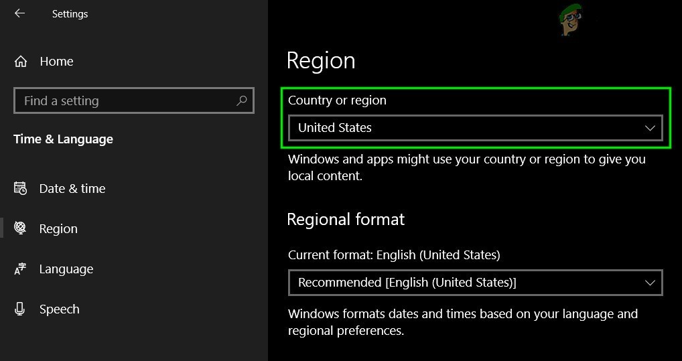Click the Speech microphone icon
682x361 pixels.
click(21, 309)
